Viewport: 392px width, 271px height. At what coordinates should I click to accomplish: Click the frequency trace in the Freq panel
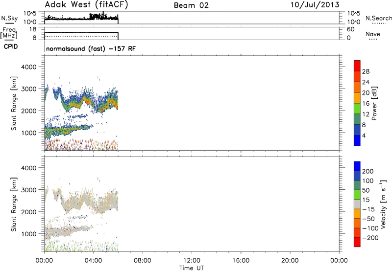(81, 32)
